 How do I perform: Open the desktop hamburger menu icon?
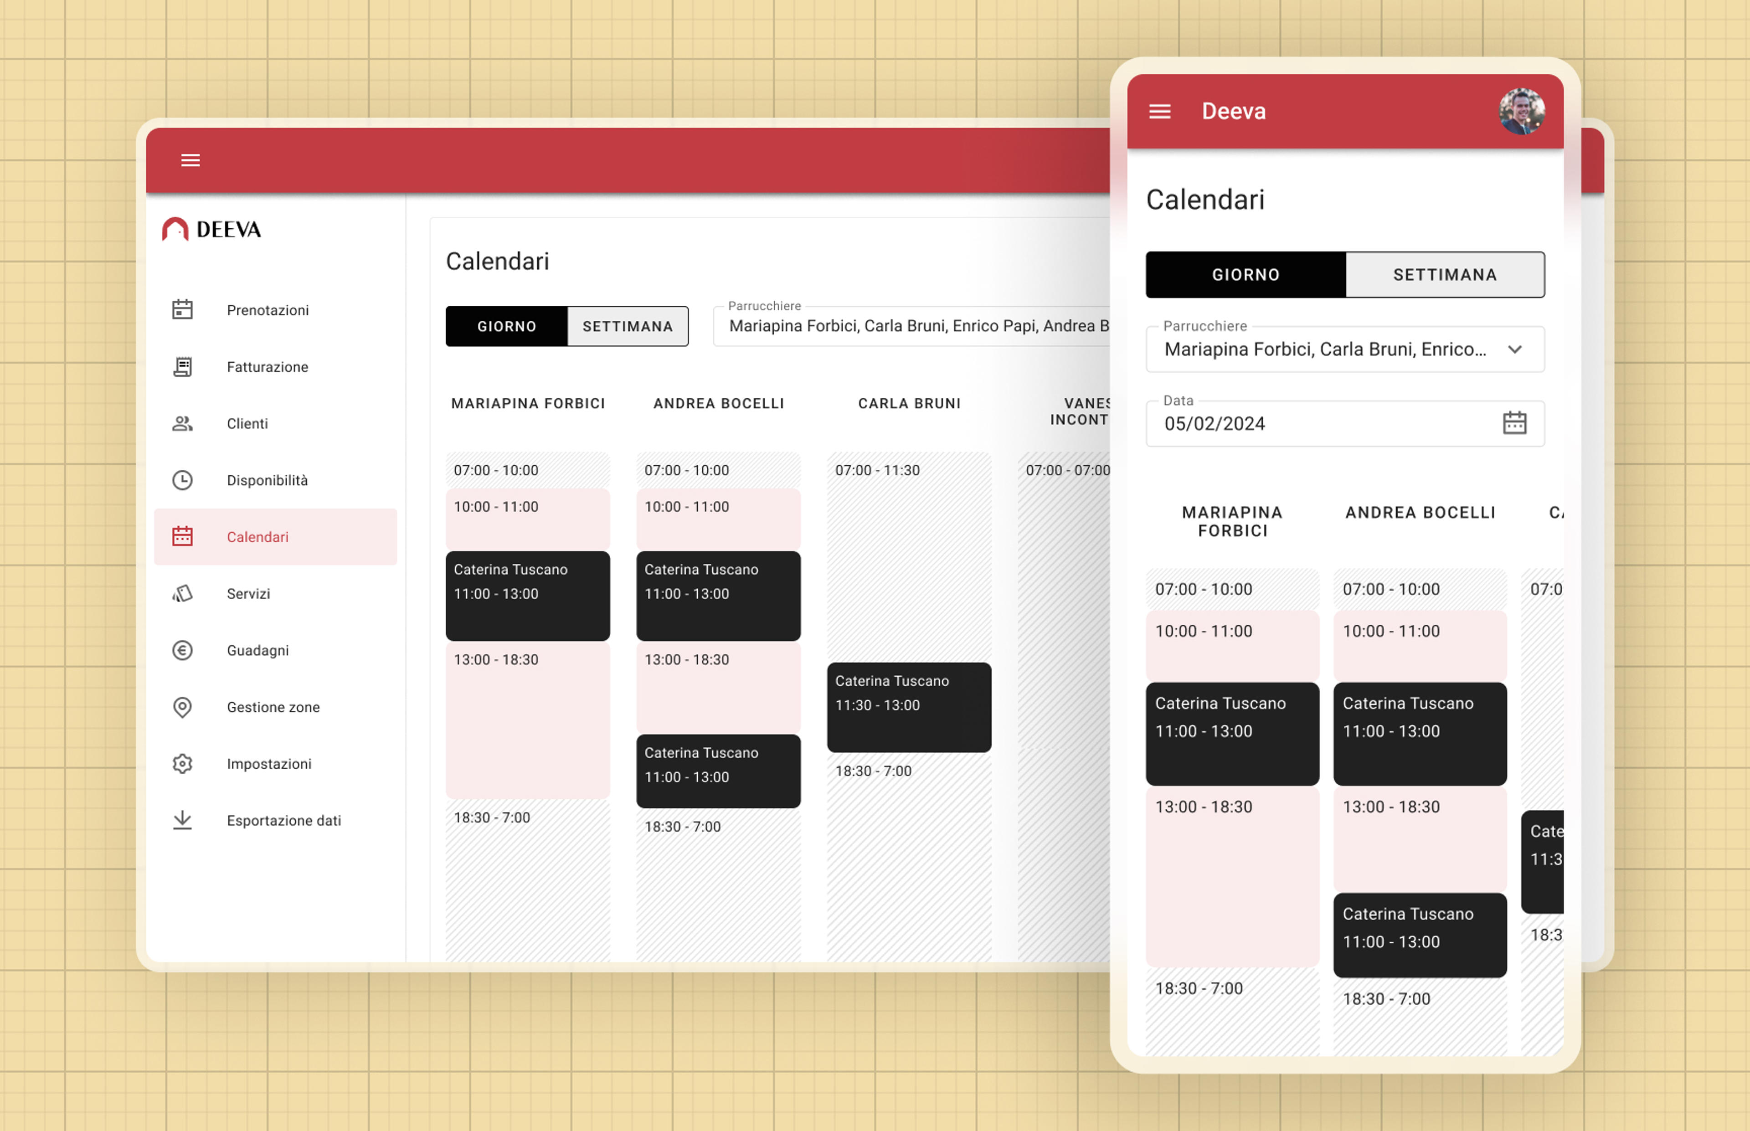point(190,160)
